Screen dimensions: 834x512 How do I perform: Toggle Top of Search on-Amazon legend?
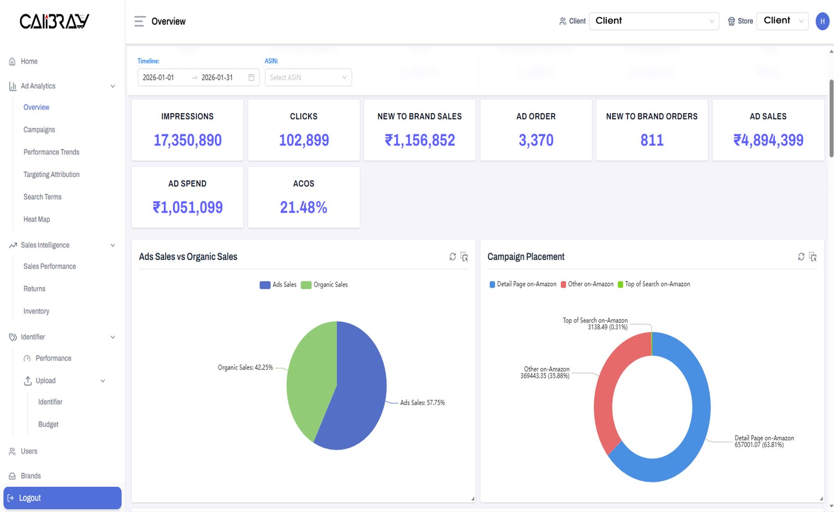click(x=654, y=284)
